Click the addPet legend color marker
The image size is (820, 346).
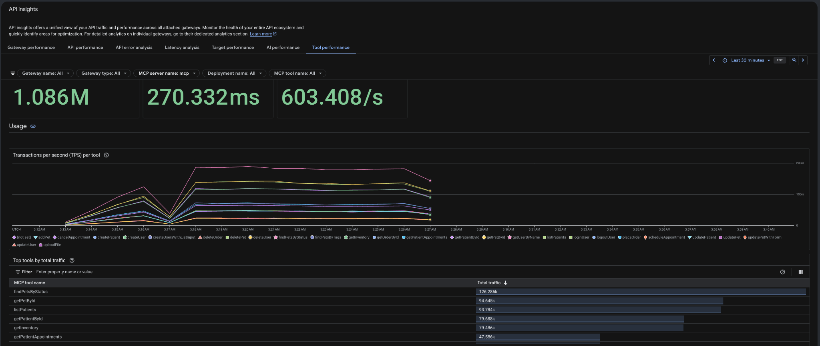click(36, 237)
